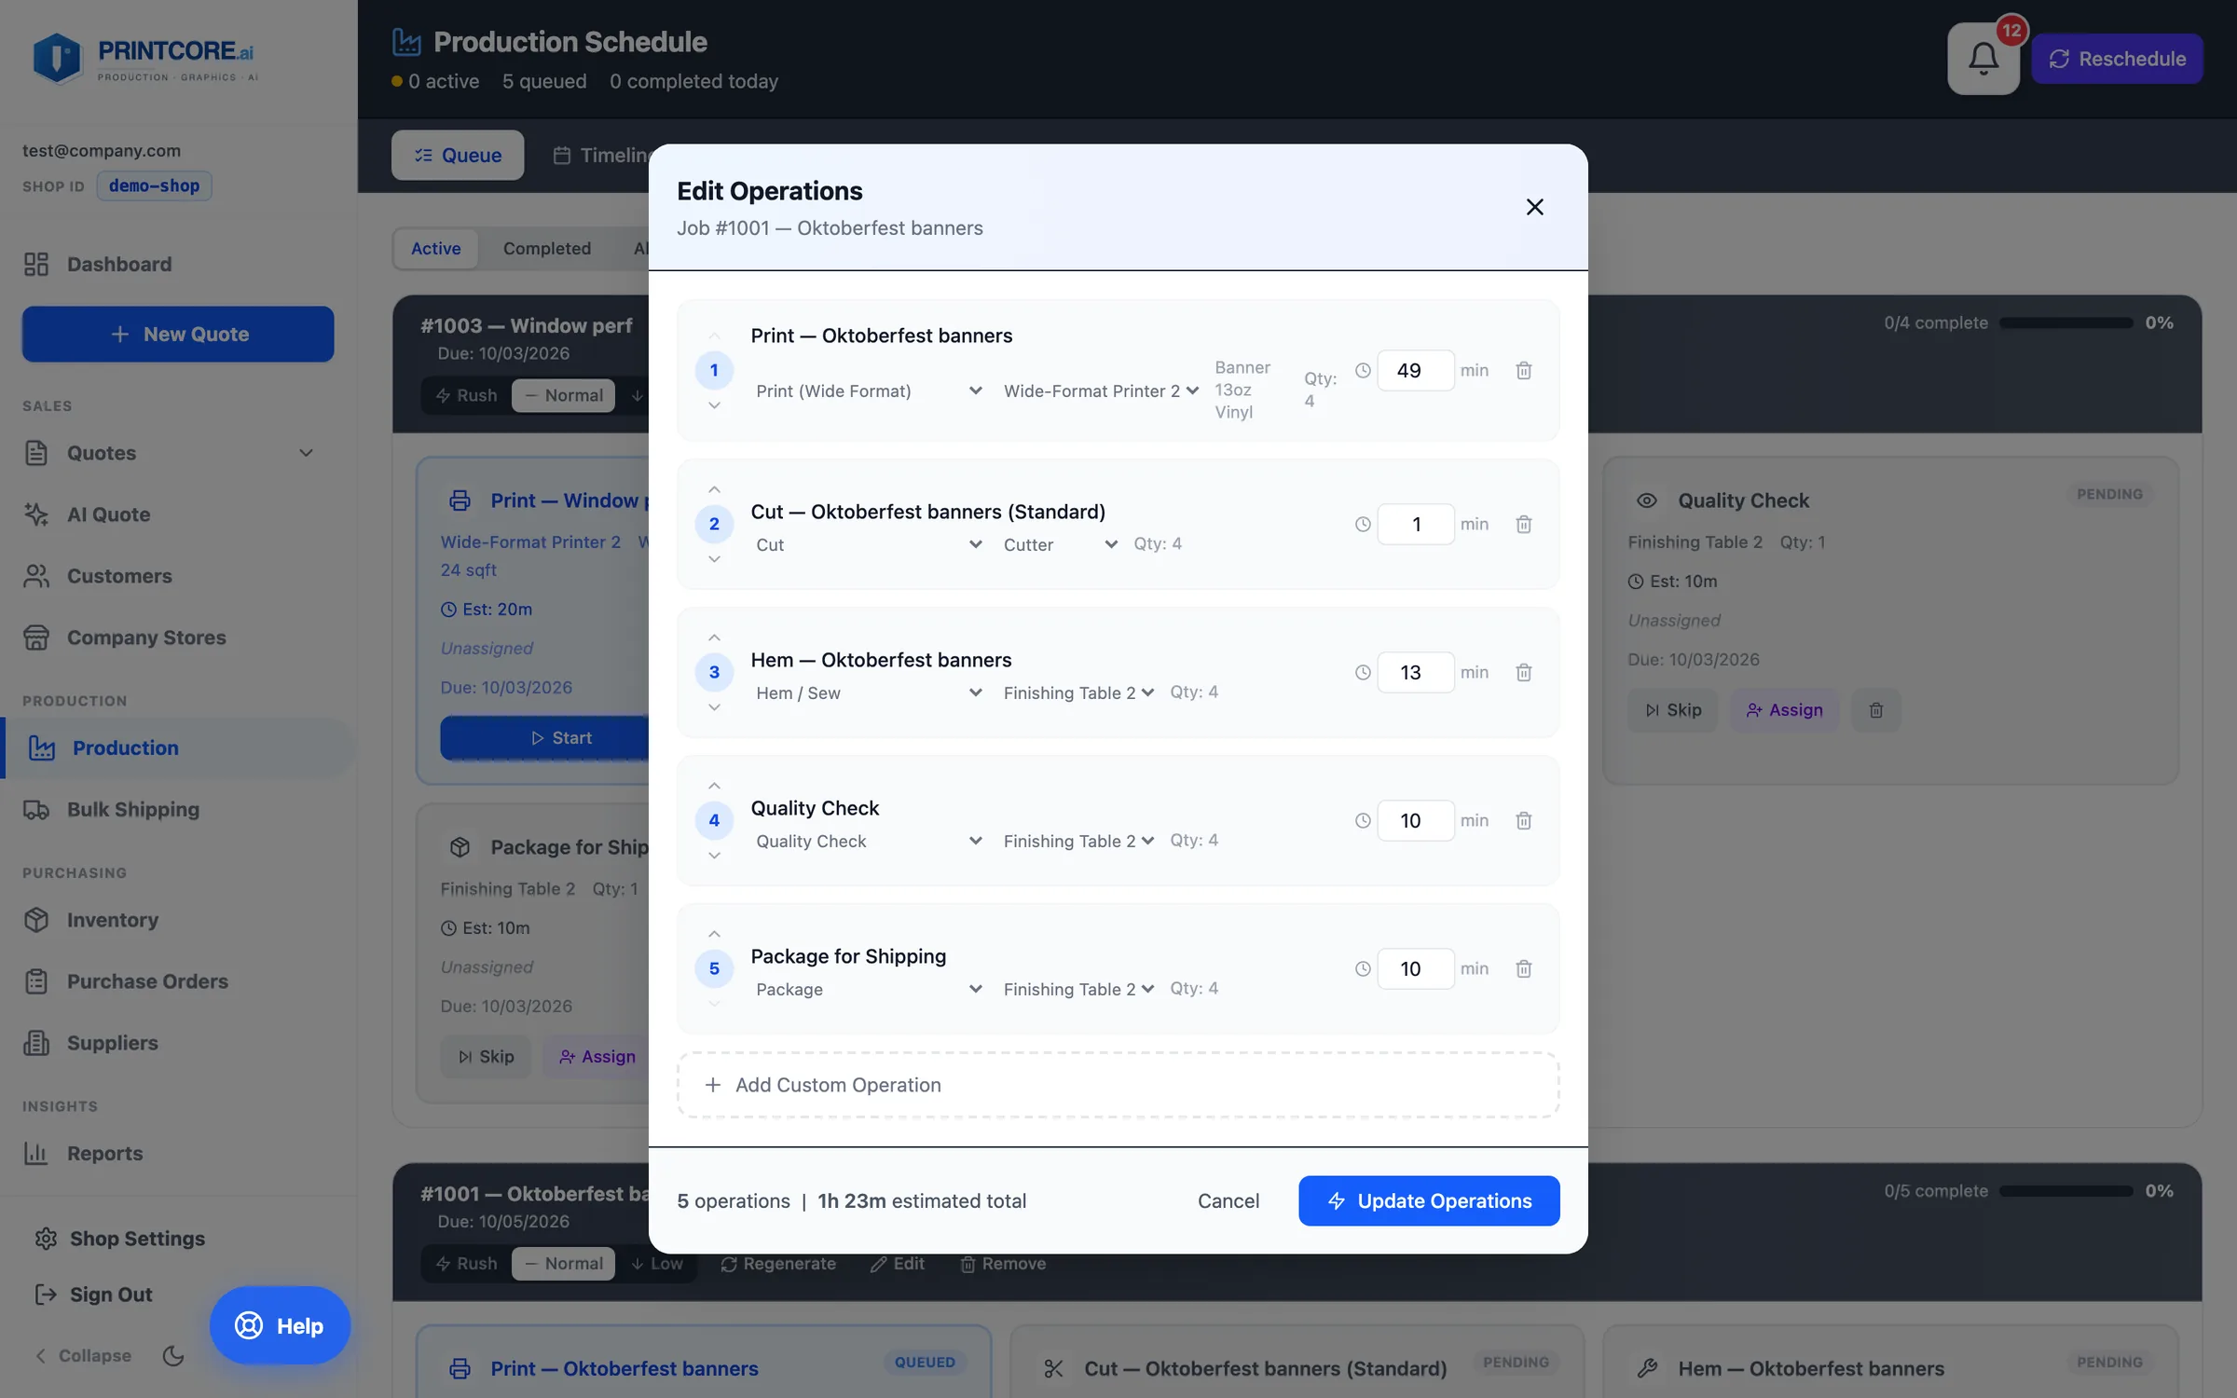This screenshot has width=2237, height=1398.
Task: Set job #1001 priority to Normal
Action: (563, 1263)
